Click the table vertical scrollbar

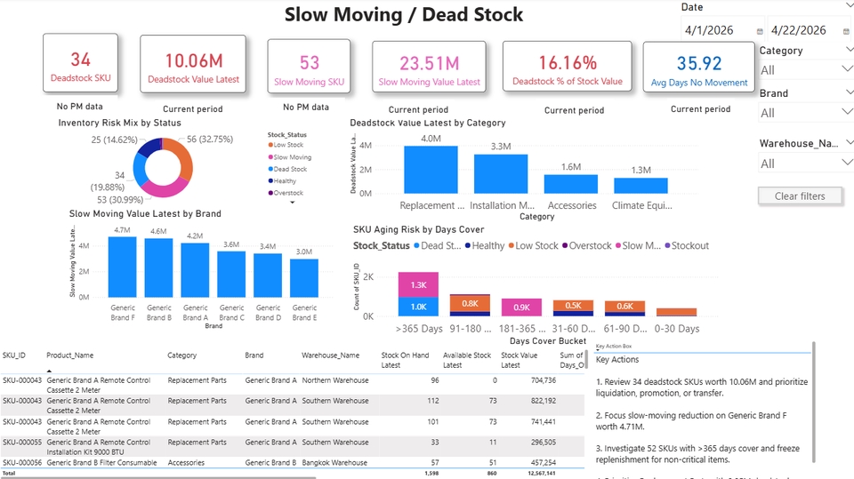pyautogui.click(x=586, y=360)
